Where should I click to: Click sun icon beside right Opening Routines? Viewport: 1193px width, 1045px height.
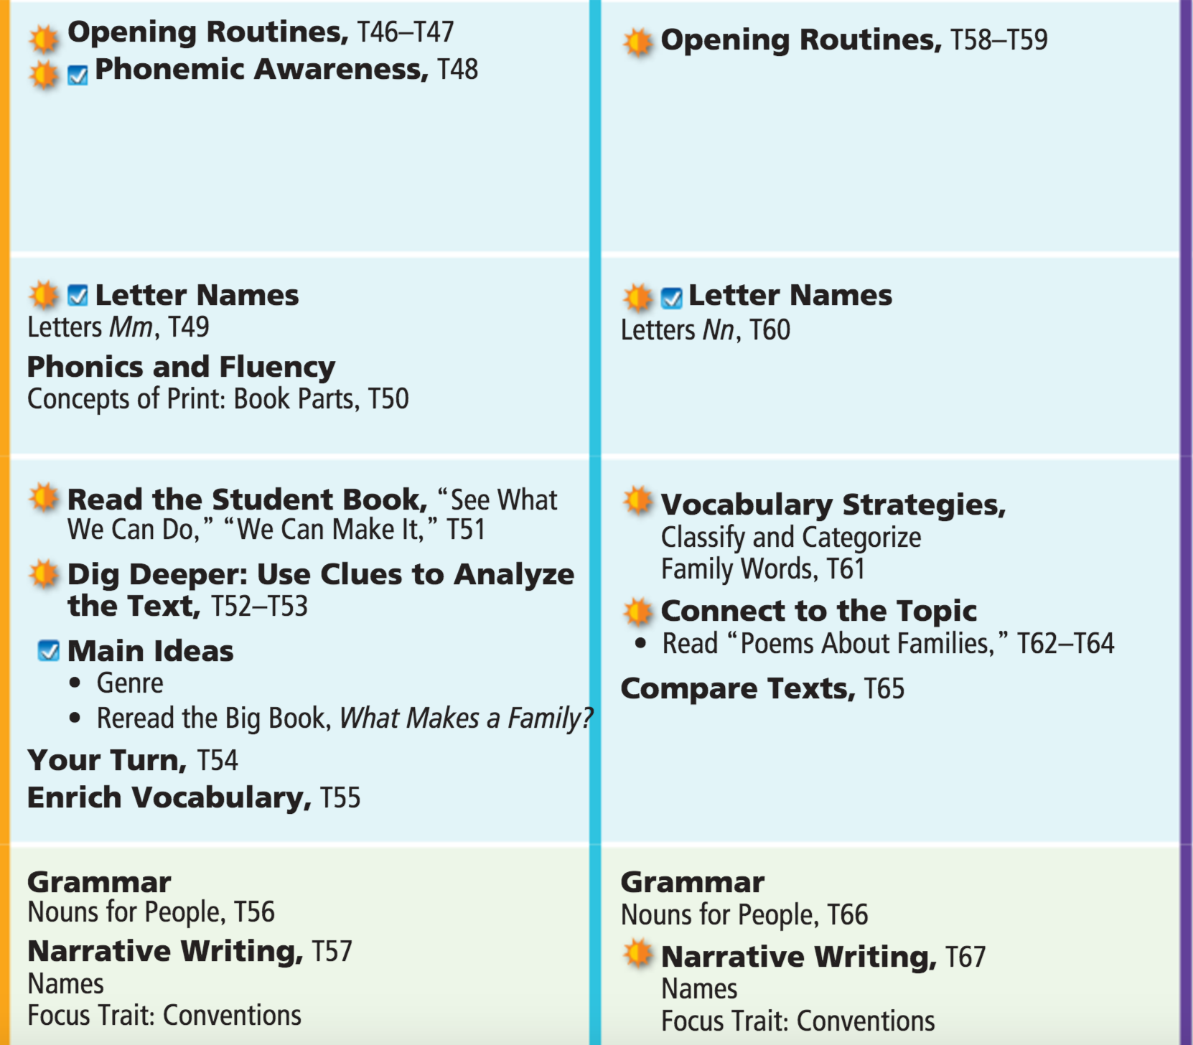637,42
